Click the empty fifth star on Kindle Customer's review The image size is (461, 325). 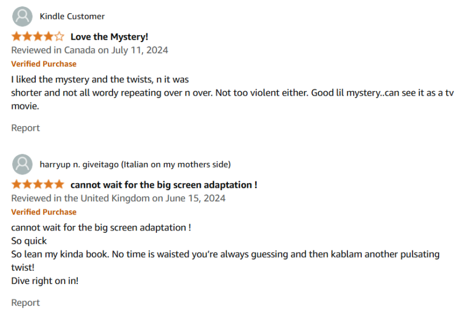[59, 37]
